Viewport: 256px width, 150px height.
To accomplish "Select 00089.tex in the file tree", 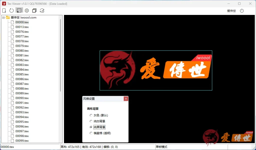I will [x=22, y=93].
